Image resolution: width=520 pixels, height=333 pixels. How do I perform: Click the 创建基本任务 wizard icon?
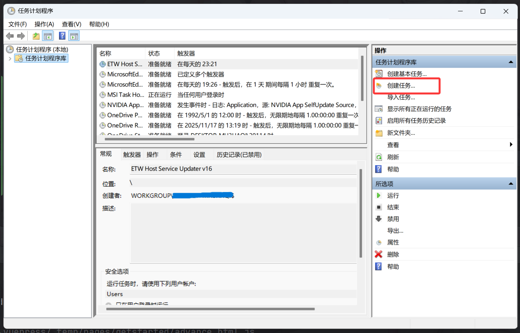[379, 74]
